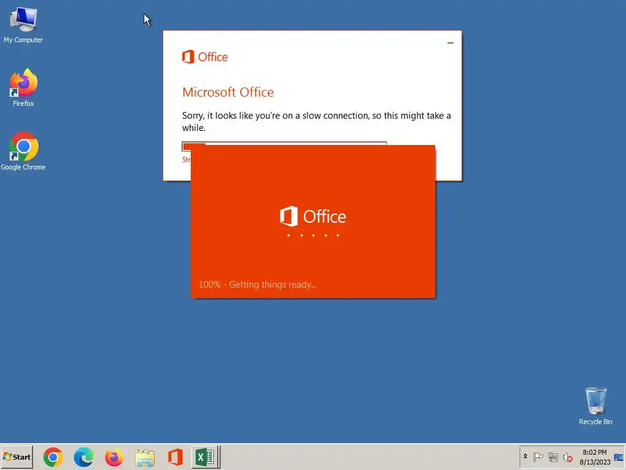Switch to the Office installer taskbar icon

[x=175, y=457]
